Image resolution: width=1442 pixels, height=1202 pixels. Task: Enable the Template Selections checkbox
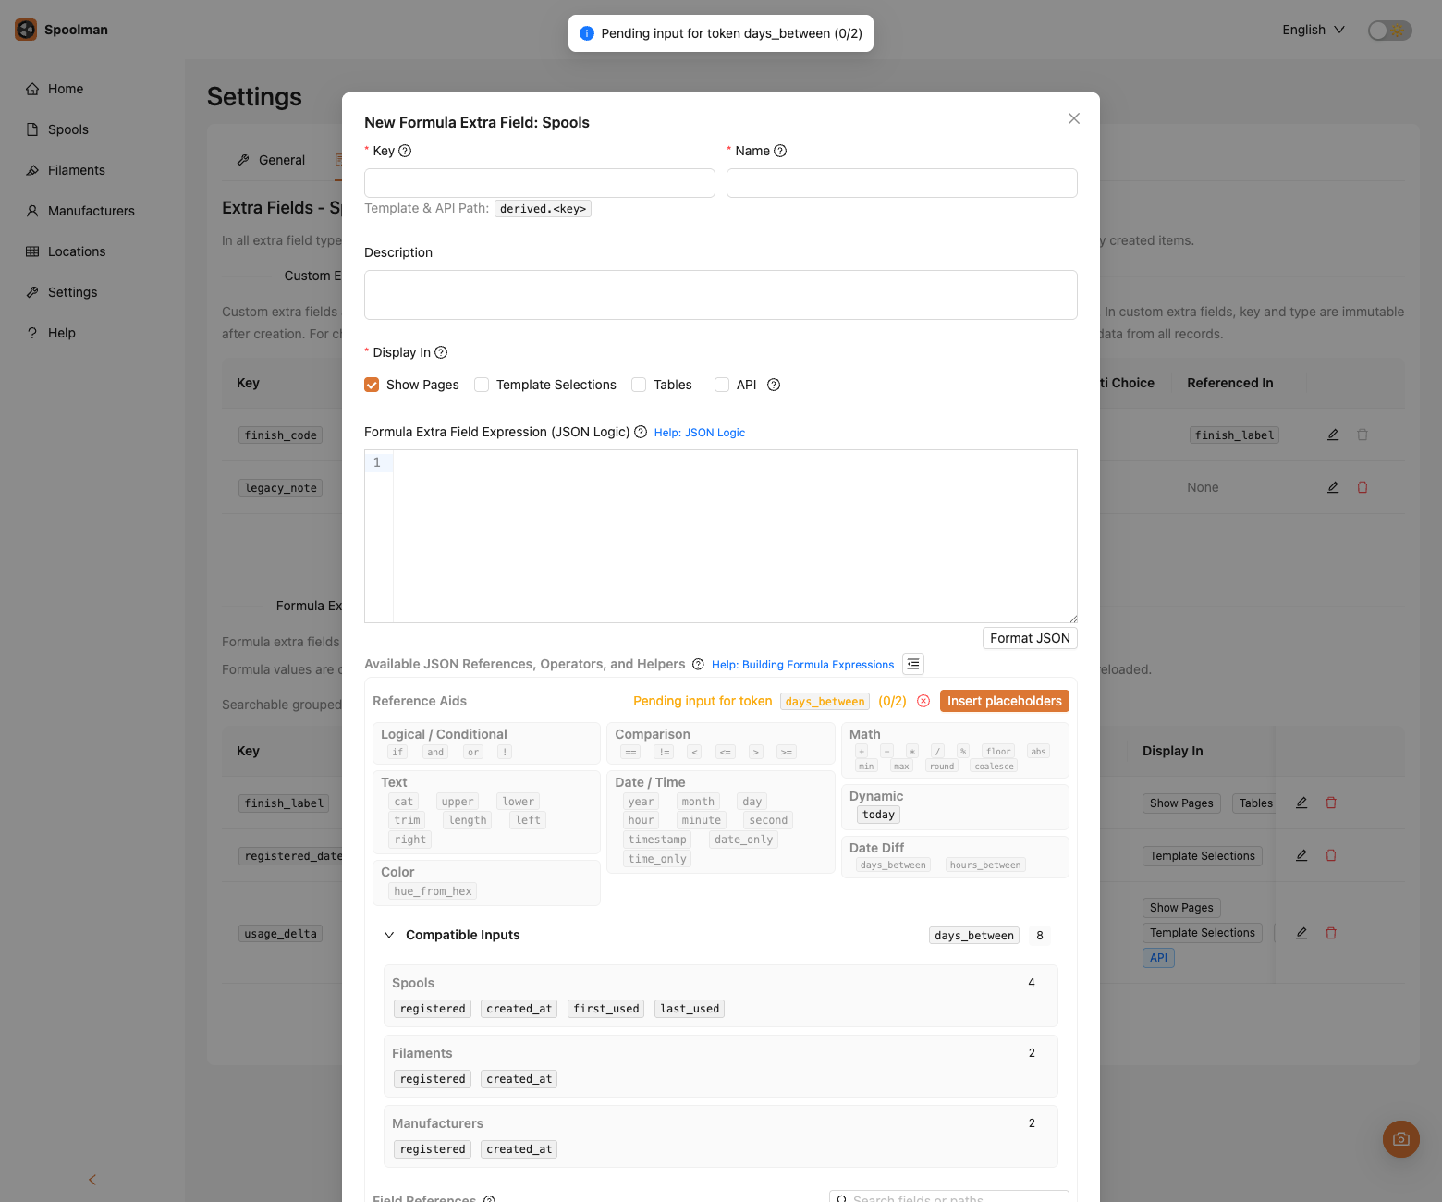tap(482, 385)
